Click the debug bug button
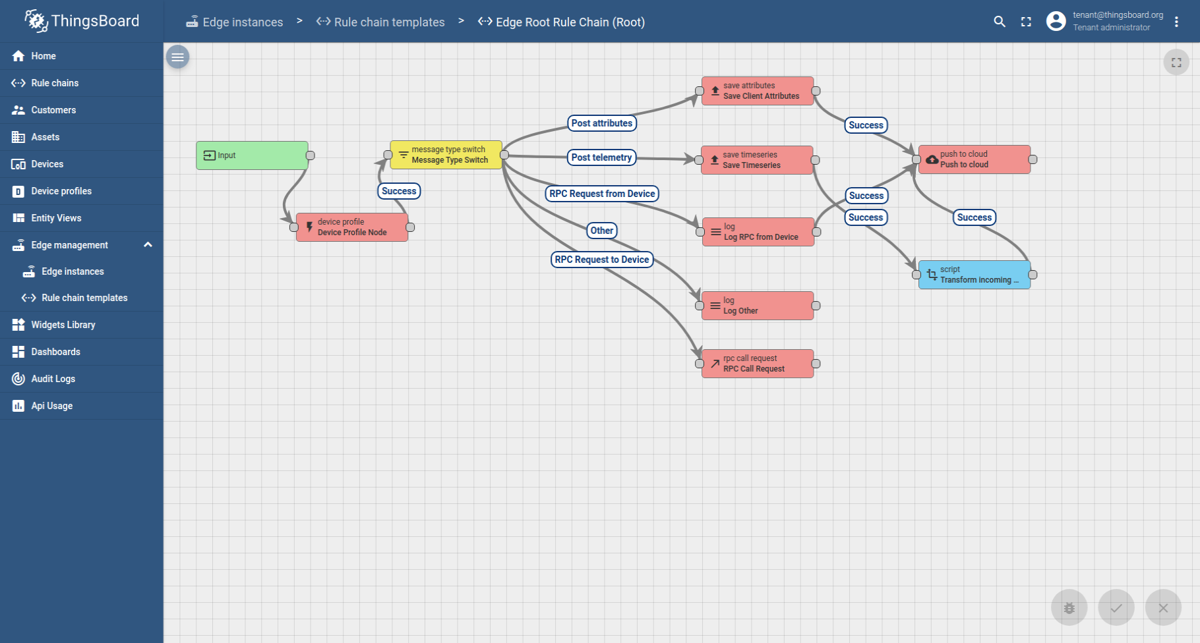1200x643 pixels. pos(1069,607)
